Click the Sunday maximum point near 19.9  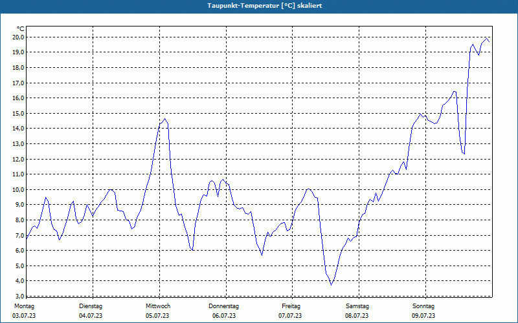[x=487, y=39]
